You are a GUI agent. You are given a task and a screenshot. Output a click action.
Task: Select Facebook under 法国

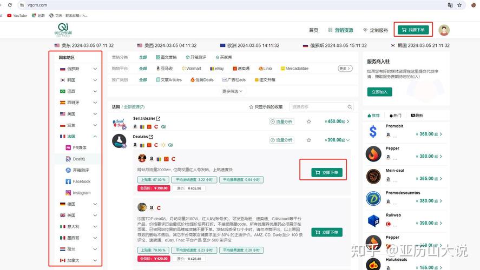[x=78, y=181]
